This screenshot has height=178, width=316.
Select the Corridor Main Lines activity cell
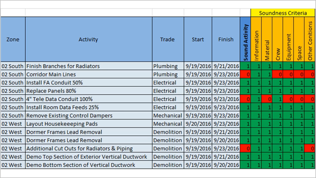click(88, 74)
